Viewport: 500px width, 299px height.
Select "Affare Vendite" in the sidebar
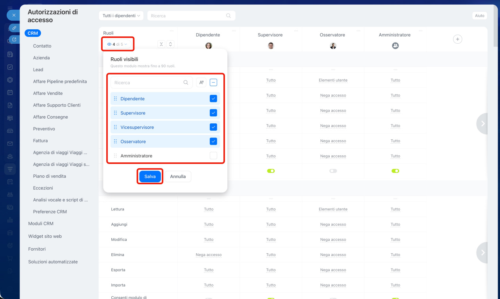click(48, 93)
